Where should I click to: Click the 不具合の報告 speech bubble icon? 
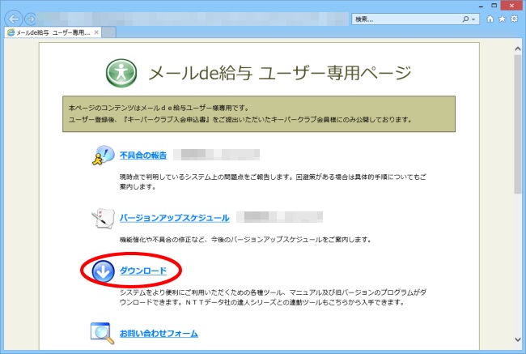(x=103, y=156)
